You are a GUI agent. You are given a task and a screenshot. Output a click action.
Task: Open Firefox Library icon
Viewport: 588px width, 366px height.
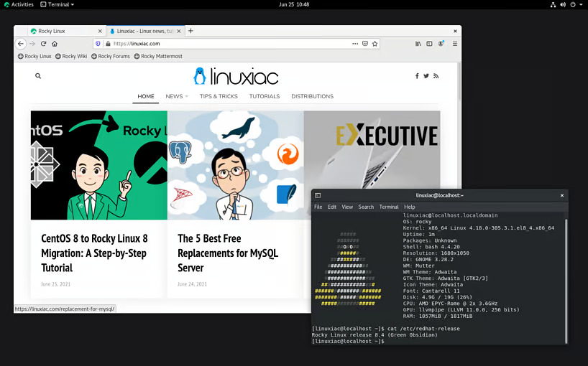point(418,44)
